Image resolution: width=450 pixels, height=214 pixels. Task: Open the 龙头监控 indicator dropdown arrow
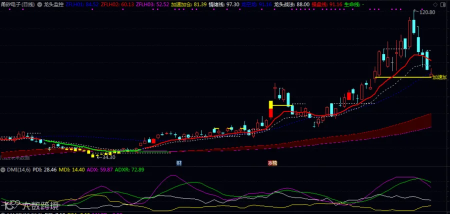[x=39, y=4]
